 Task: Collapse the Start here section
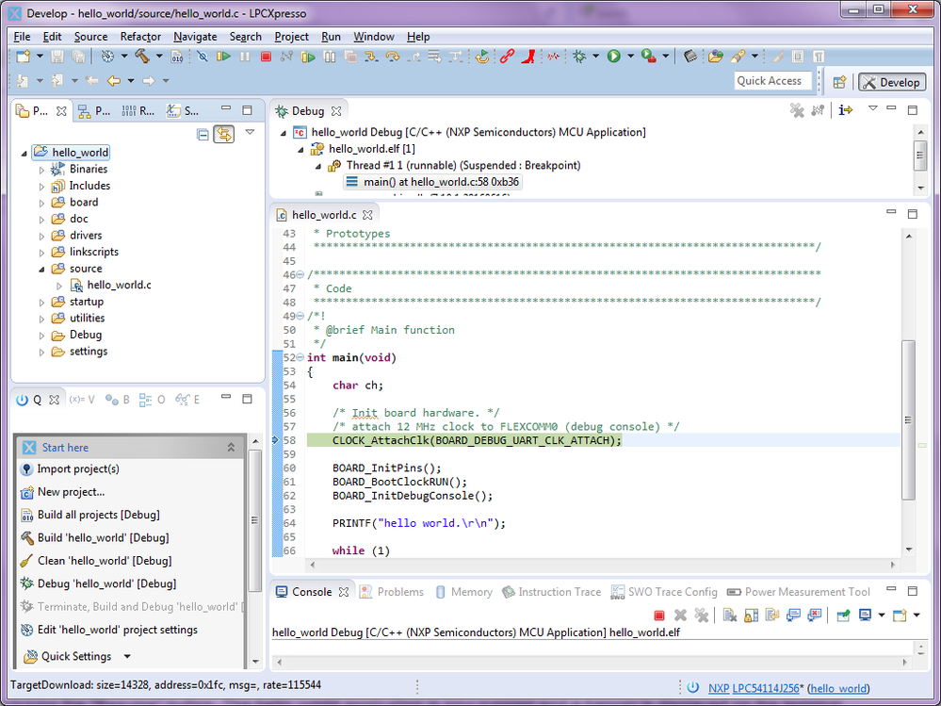point(231,447)
